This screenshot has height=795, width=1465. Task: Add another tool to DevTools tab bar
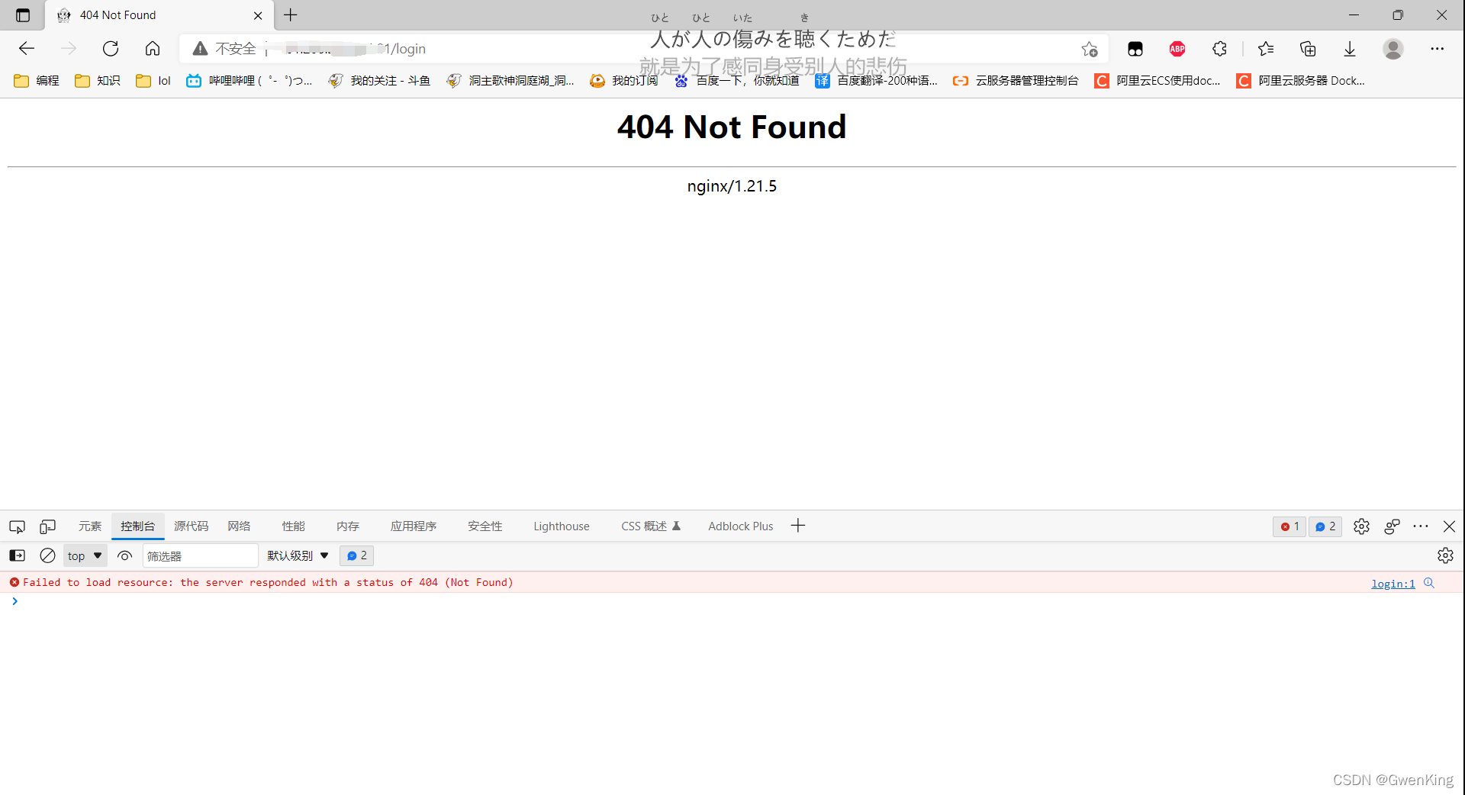click(798, 526)
